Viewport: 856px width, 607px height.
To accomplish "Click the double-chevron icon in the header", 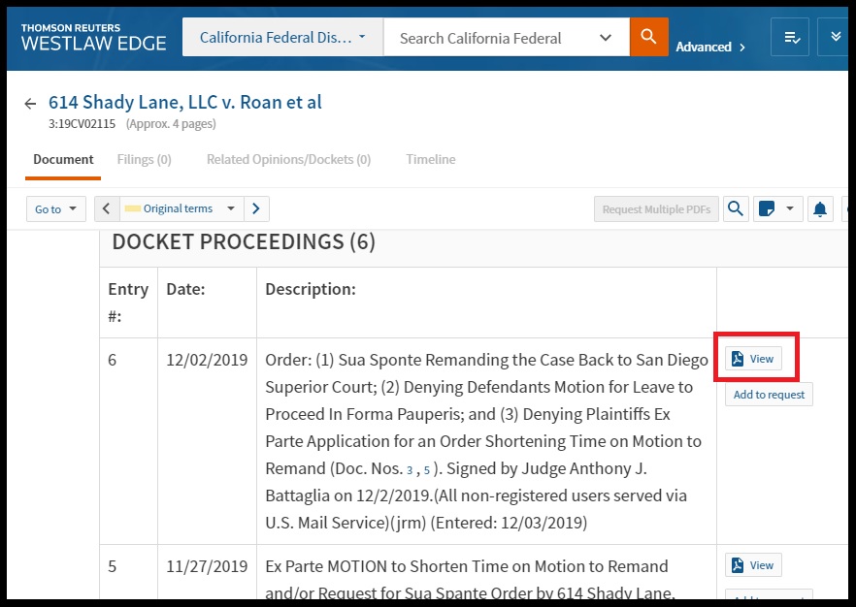I will (836, 38).
